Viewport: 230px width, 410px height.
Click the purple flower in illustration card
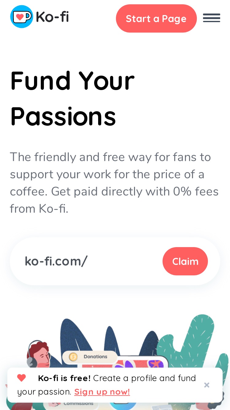click(124, 365)
